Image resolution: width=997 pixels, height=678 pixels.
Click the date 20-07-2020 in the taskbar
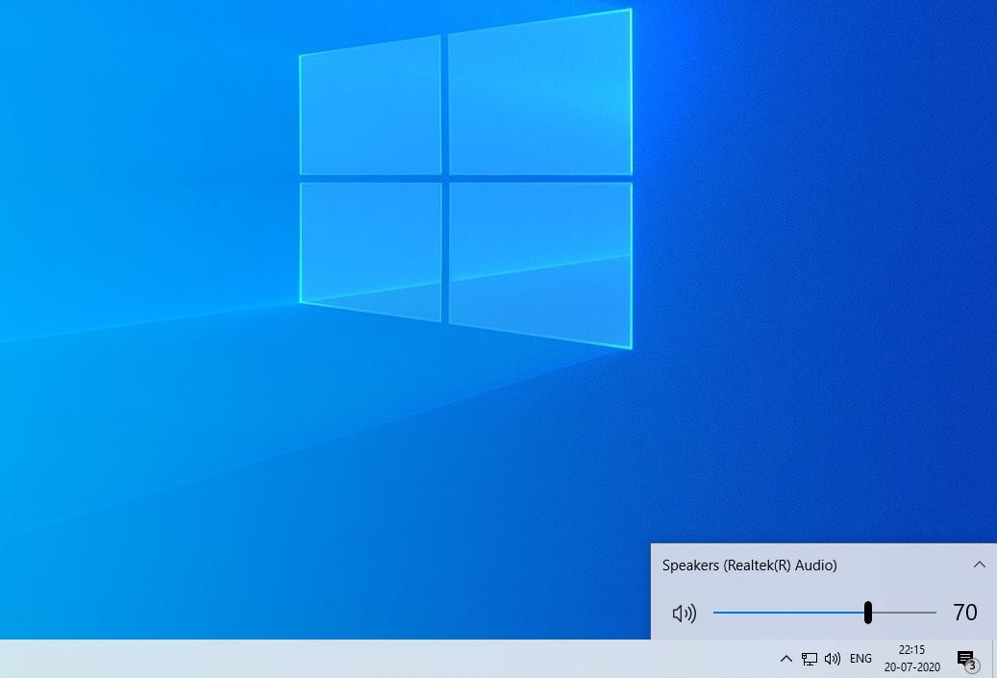click(x=911, y=667)
